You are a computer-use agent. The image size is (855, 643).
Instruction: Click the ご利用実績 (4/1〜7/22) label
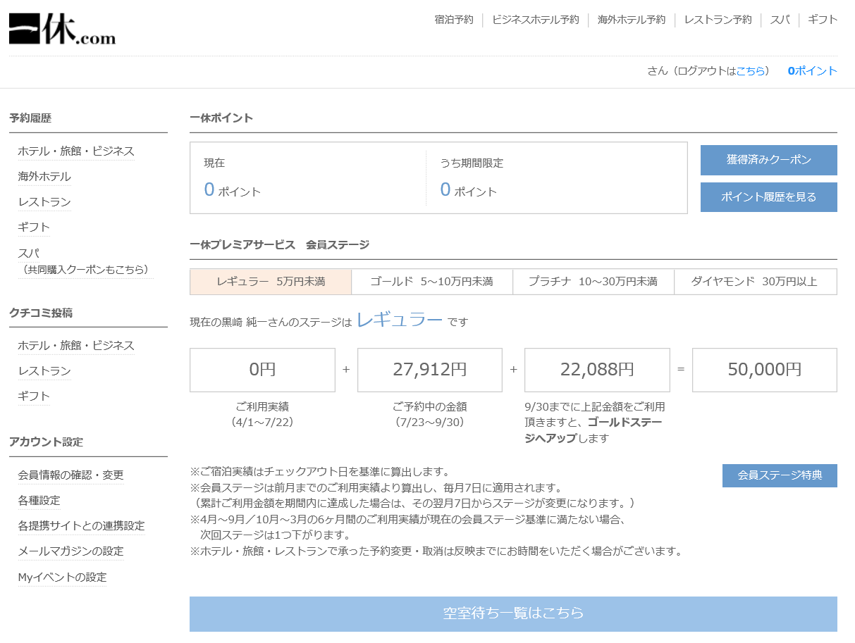pyautogui.click(x=262, y=415)
